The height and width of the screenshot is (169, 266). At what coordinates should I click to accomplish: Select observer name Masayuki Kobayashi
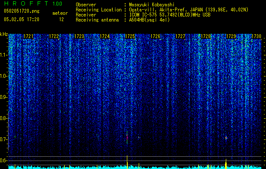[152, 5]
